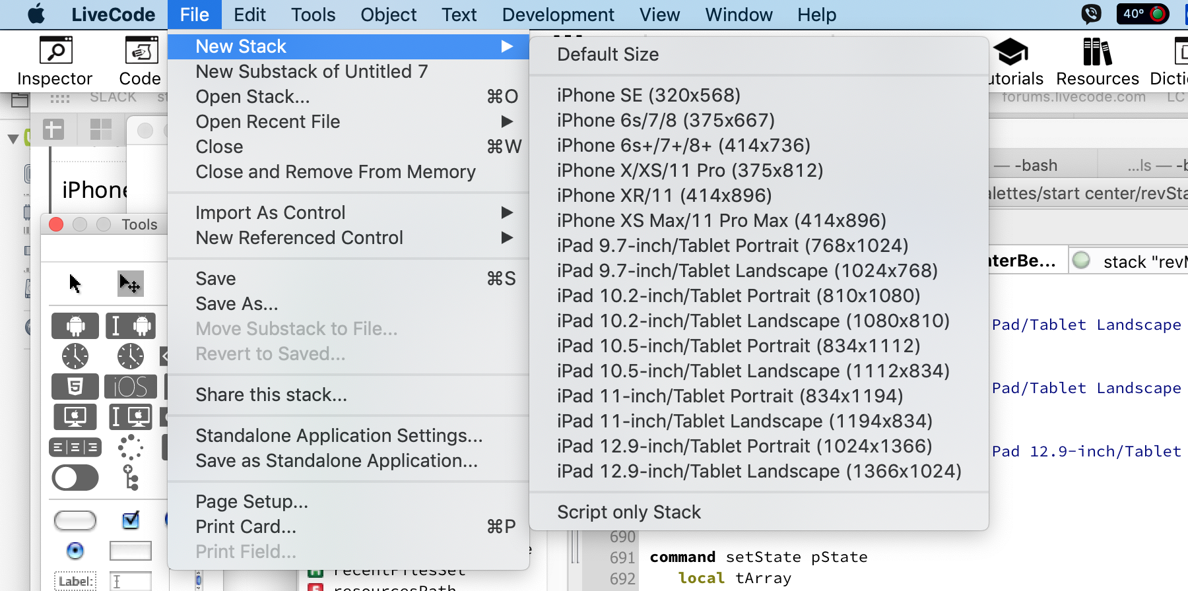Choose Page Setup... from File menu
The image size is (1188, 591).
click(x=348, y=501)
